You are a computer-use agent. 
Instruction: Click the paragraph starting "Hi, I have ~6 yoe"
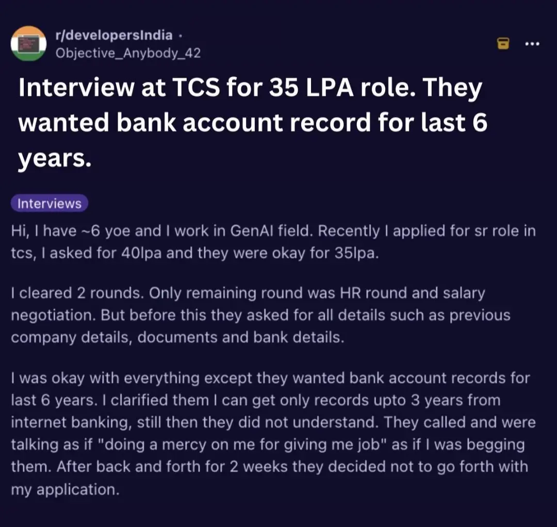pyautogui.click(x=273, y=242)
